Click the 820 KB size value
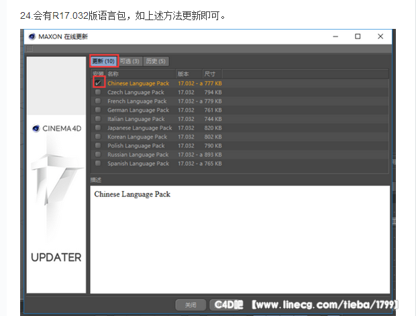The height and width of the screenshot is (316, 416). 213,128
